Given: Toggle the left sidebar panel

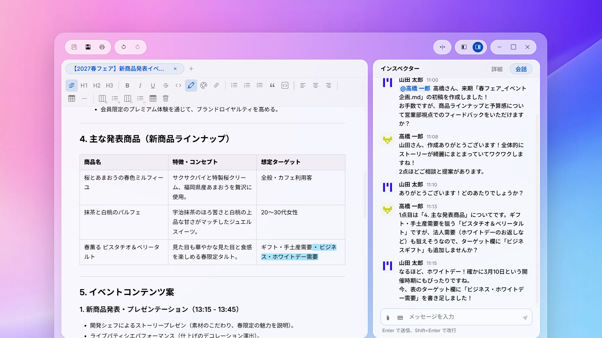Looking at the screenshot, I should (x=464, y=47).
